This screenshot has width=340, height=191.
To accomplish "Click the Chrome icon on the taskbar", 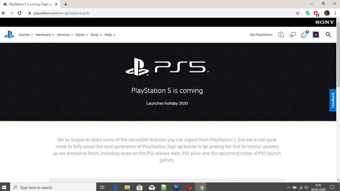I will (x=201, y=187).
